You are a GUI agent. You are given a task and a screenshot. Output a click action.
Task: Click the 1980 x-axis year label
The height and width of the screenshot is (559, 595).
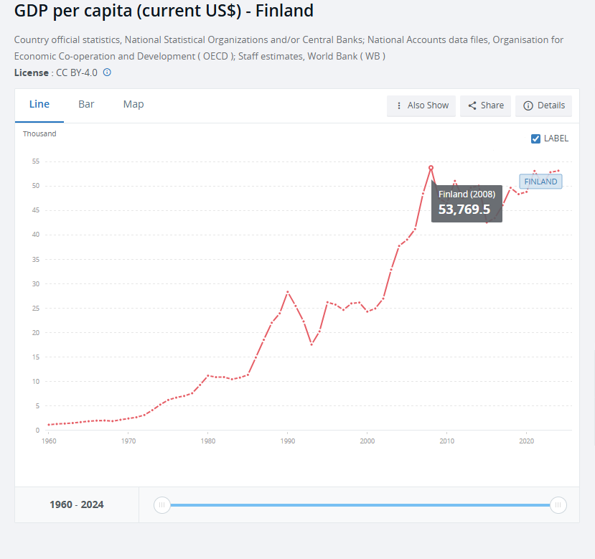click(208, 441)
